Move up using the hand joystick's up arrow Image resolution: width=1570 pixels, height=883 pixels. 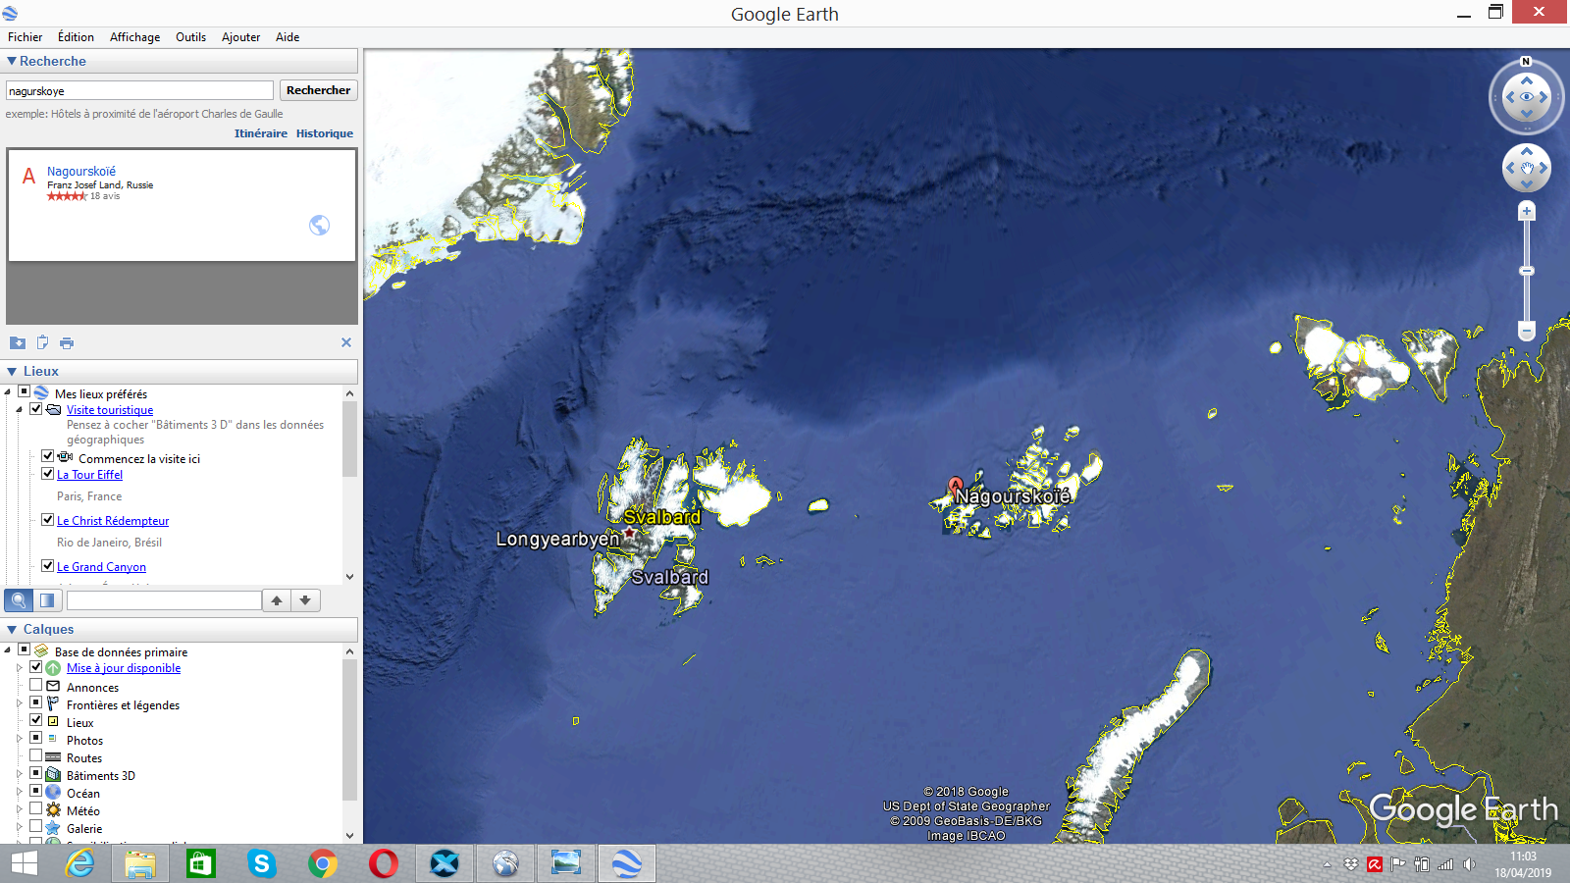click(x=1527, y=152)
